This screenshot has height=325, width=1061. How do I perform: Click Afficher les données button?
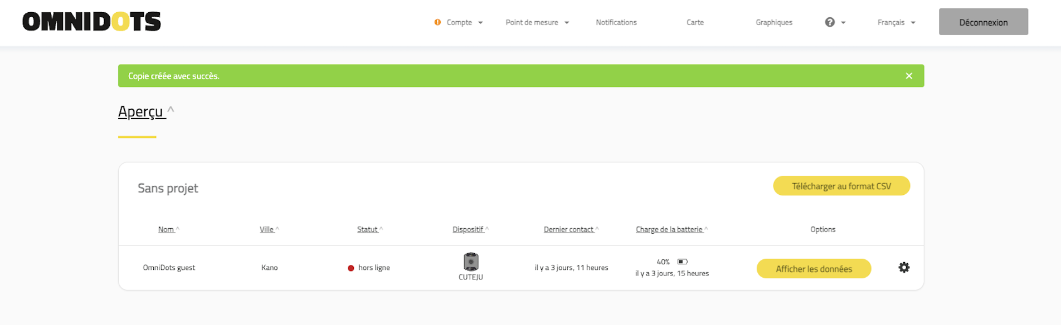[814, 269]
